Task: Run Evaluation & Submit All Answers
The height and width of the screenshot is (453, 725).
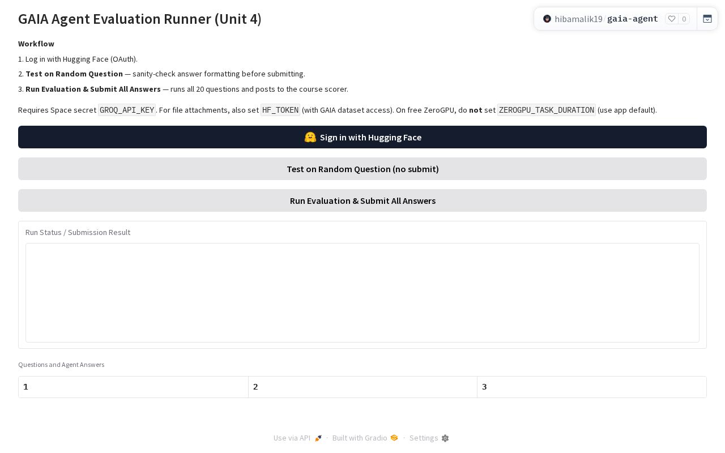Action: point(362,200)
